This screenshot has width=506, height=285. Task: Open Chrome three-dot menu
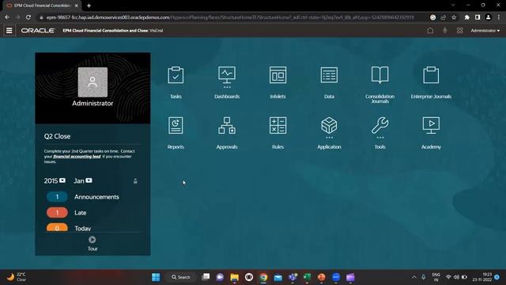tap(499, 17)
